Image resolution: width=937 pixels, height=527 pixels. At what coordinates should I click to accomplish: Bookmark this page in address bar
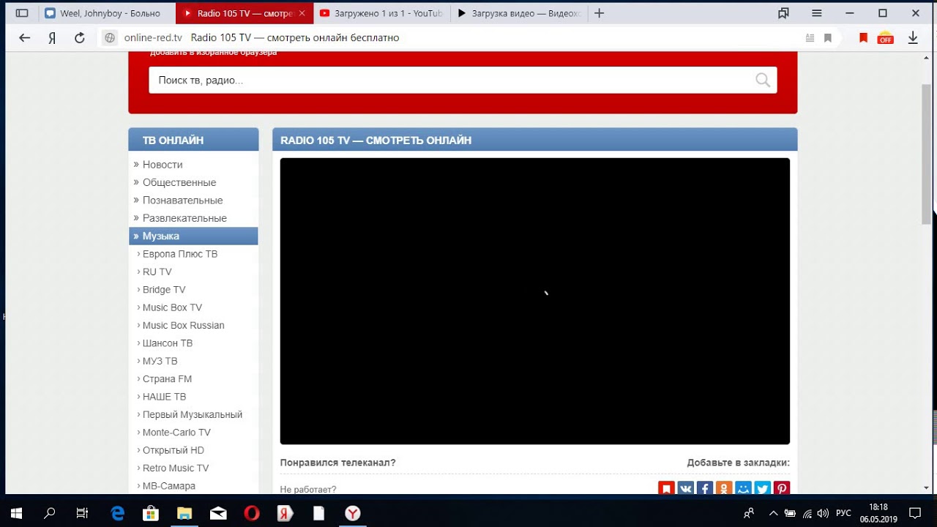click(828, 38)
